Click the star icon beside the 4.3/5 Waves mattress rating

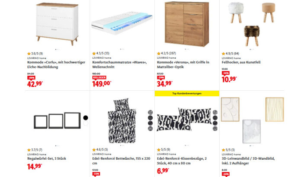[94, 54]
